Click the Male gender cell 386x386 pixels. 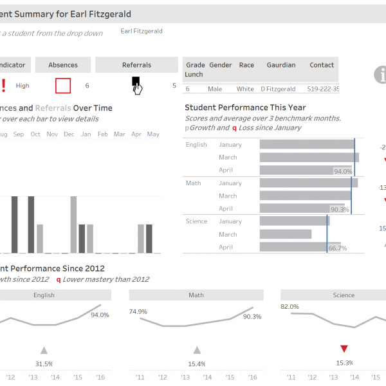click(215, 89)
